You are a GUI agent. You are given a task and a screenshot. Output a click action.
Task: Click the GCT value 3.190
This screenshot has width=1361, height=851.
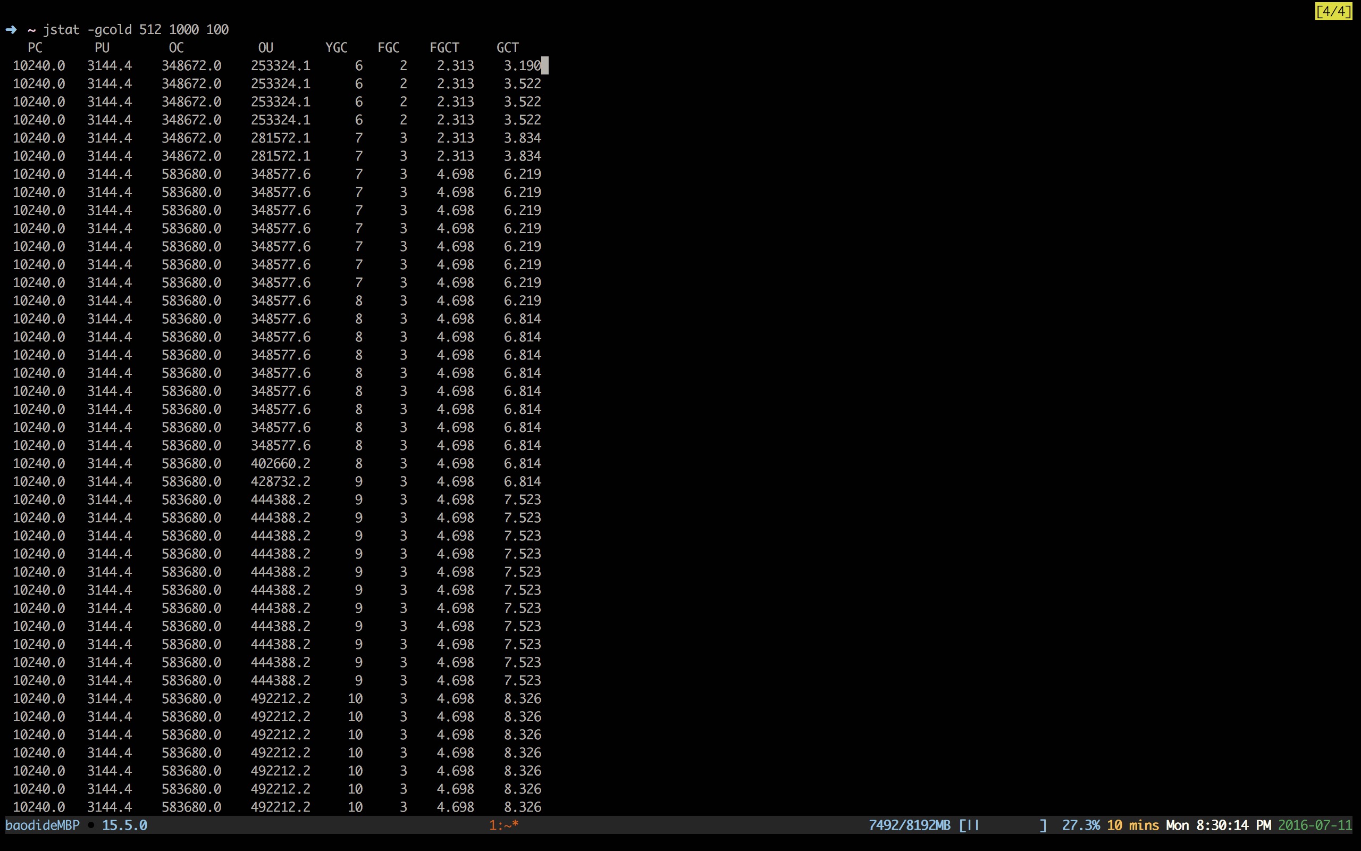pos(523,65)
